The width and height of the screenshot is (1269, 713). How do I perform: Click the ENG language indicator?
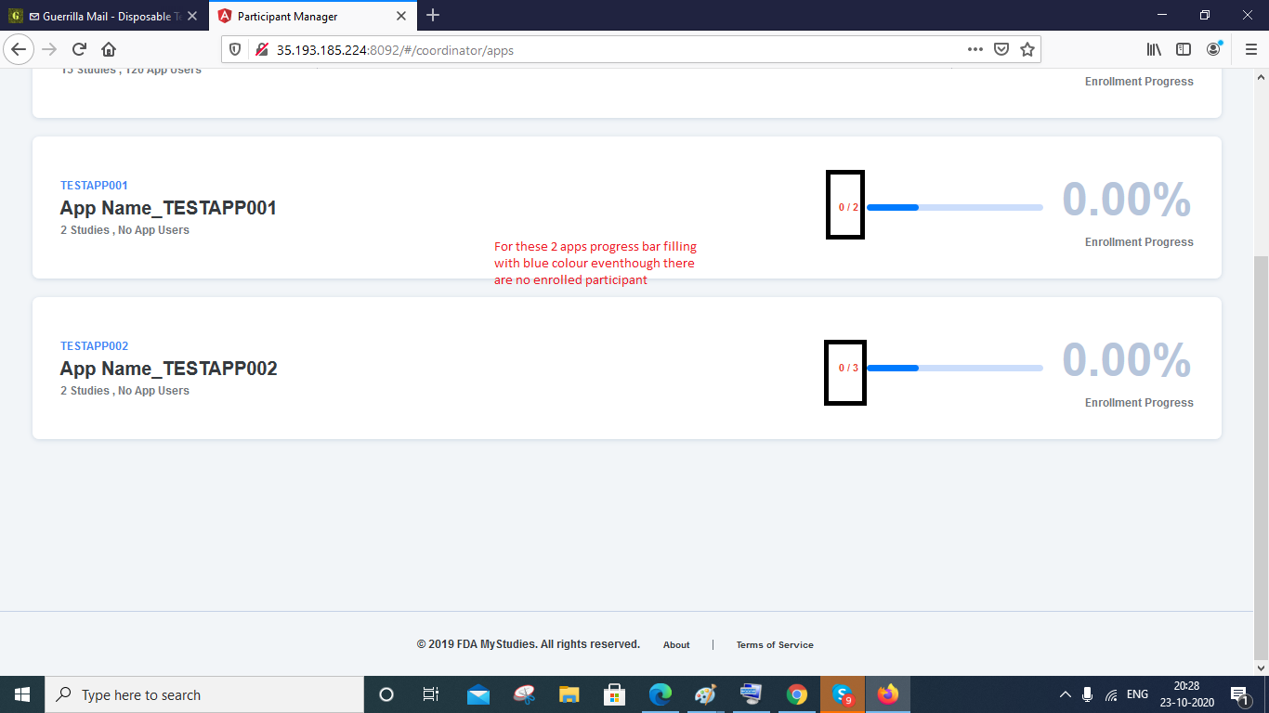tap(1137, 694)
